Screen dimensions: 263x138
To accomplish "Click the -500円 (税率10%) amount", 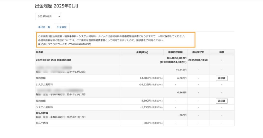I will click(153, 123).
